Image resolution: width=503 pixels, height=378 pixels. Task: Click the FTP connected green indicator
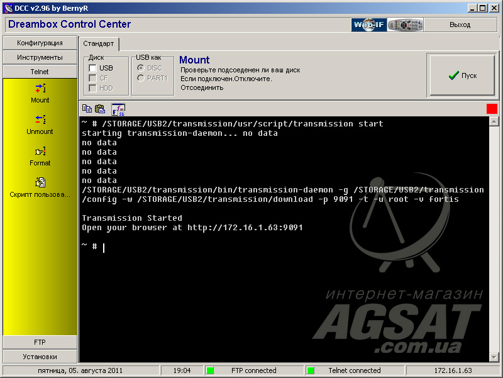(x=210, y=370)
